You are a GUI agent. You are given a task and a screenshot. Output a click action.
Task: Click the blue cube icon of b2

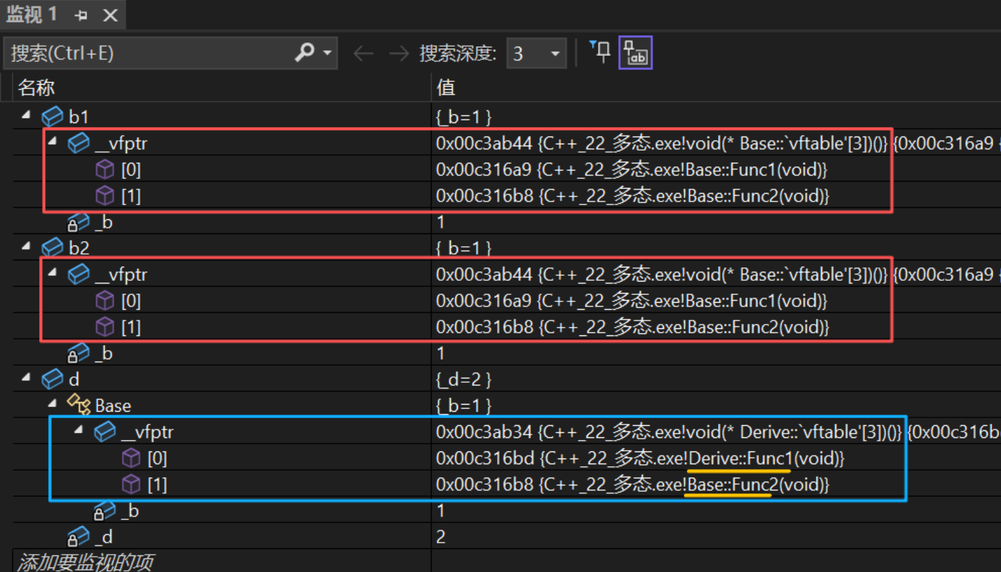click(52, 248)
